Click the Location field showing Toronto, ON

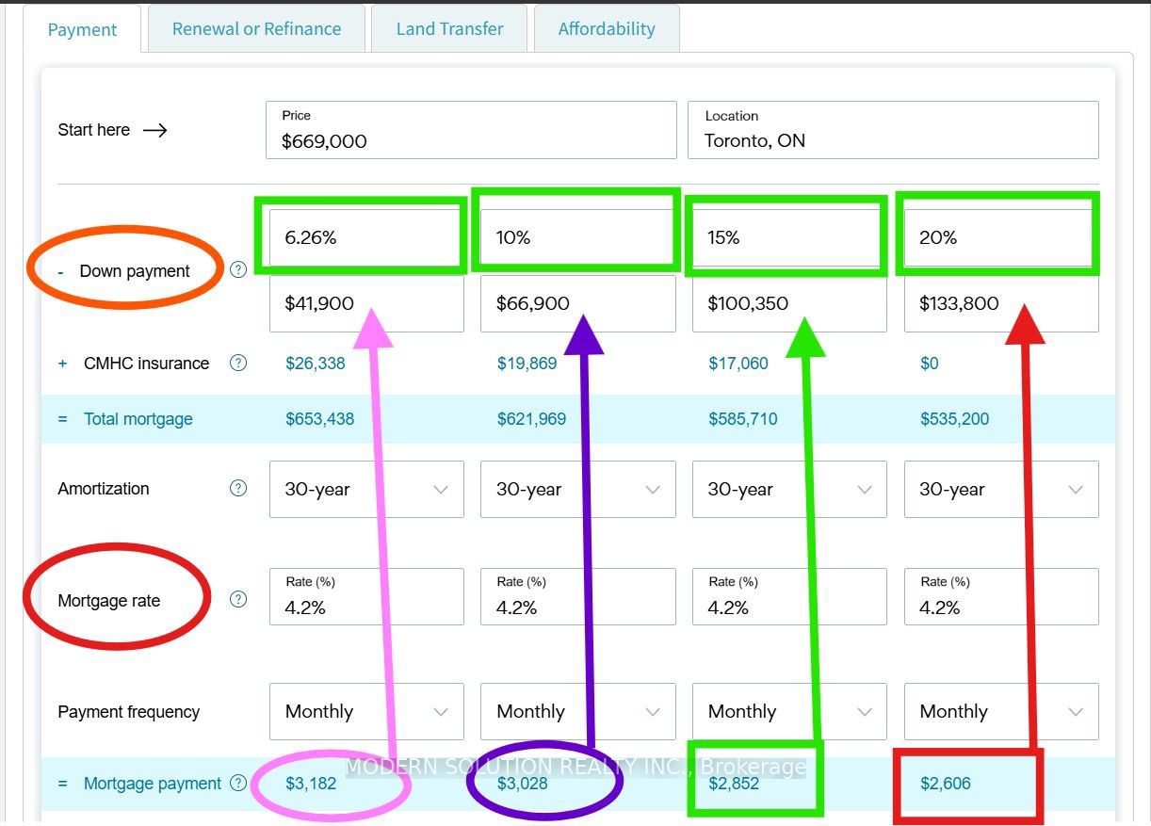893,130
